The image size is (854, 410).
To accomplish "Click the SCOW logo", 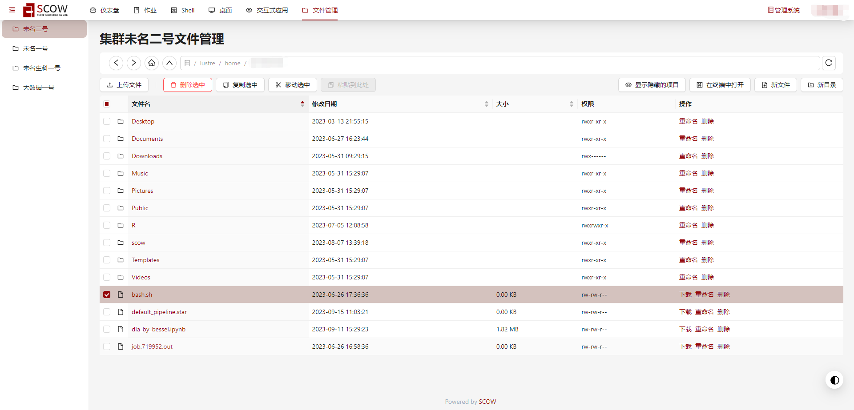I will pos(46,10).
